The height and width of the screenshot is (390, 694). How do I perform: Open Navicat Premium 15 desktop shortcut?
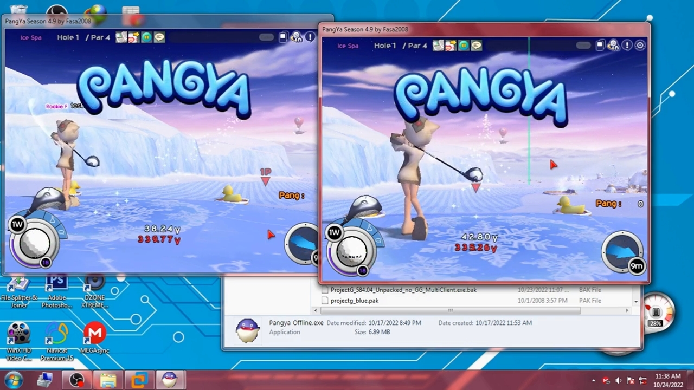(x=57, y=341)
